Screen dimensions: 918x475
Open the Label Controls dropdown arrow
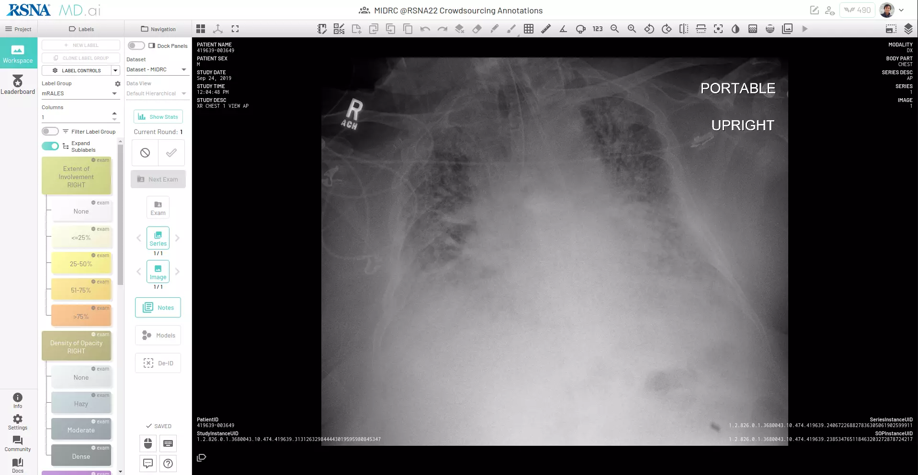coord(115,70)
